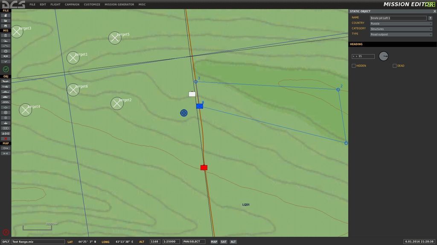This screenshot has height=245, width=437.
Task: Select the target6 marker on the map
Action: point(73,89)
